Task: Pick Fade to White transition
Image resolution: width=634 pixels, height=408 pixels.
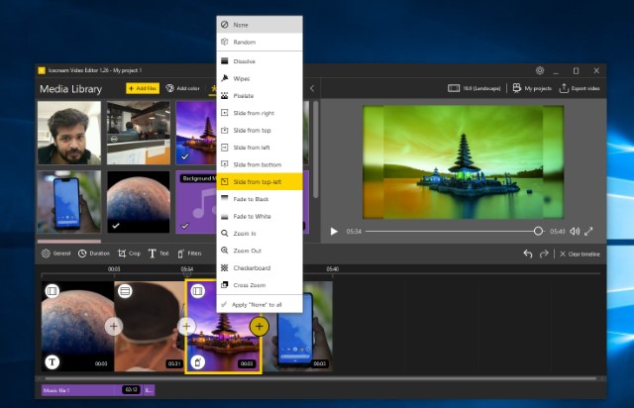Action: [260, 216]
